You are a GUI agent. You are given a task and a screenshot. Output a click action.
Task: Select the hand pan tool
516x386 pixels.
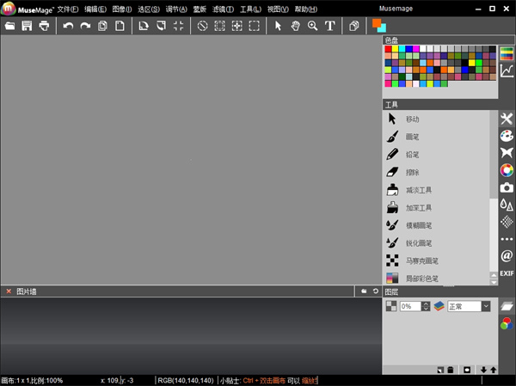(x=295, y=27)
